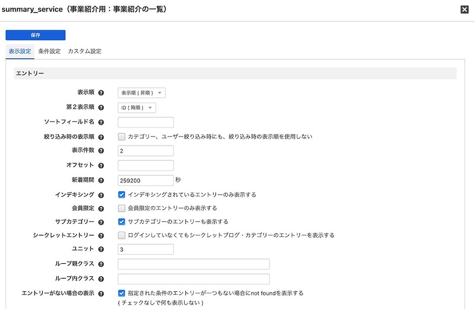This screenshot has height=309, width=475.
Task: Close the summary_service dialog
Action: point(464,9)
